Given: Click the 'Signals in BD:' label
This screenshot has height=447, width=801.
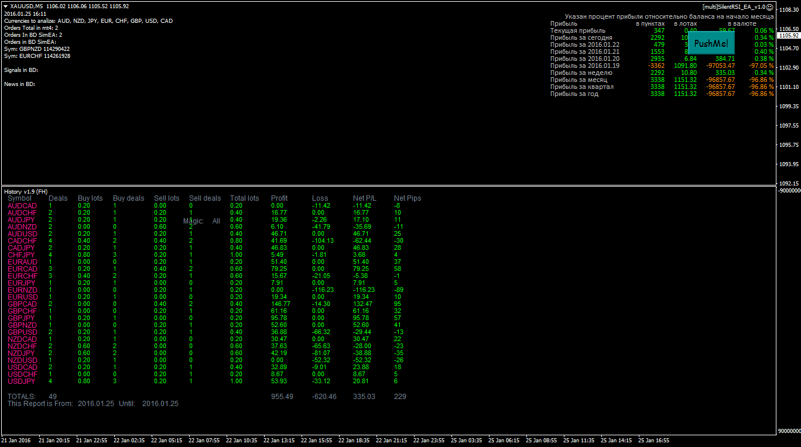Looking at the screenshot, I should point(21,70).
